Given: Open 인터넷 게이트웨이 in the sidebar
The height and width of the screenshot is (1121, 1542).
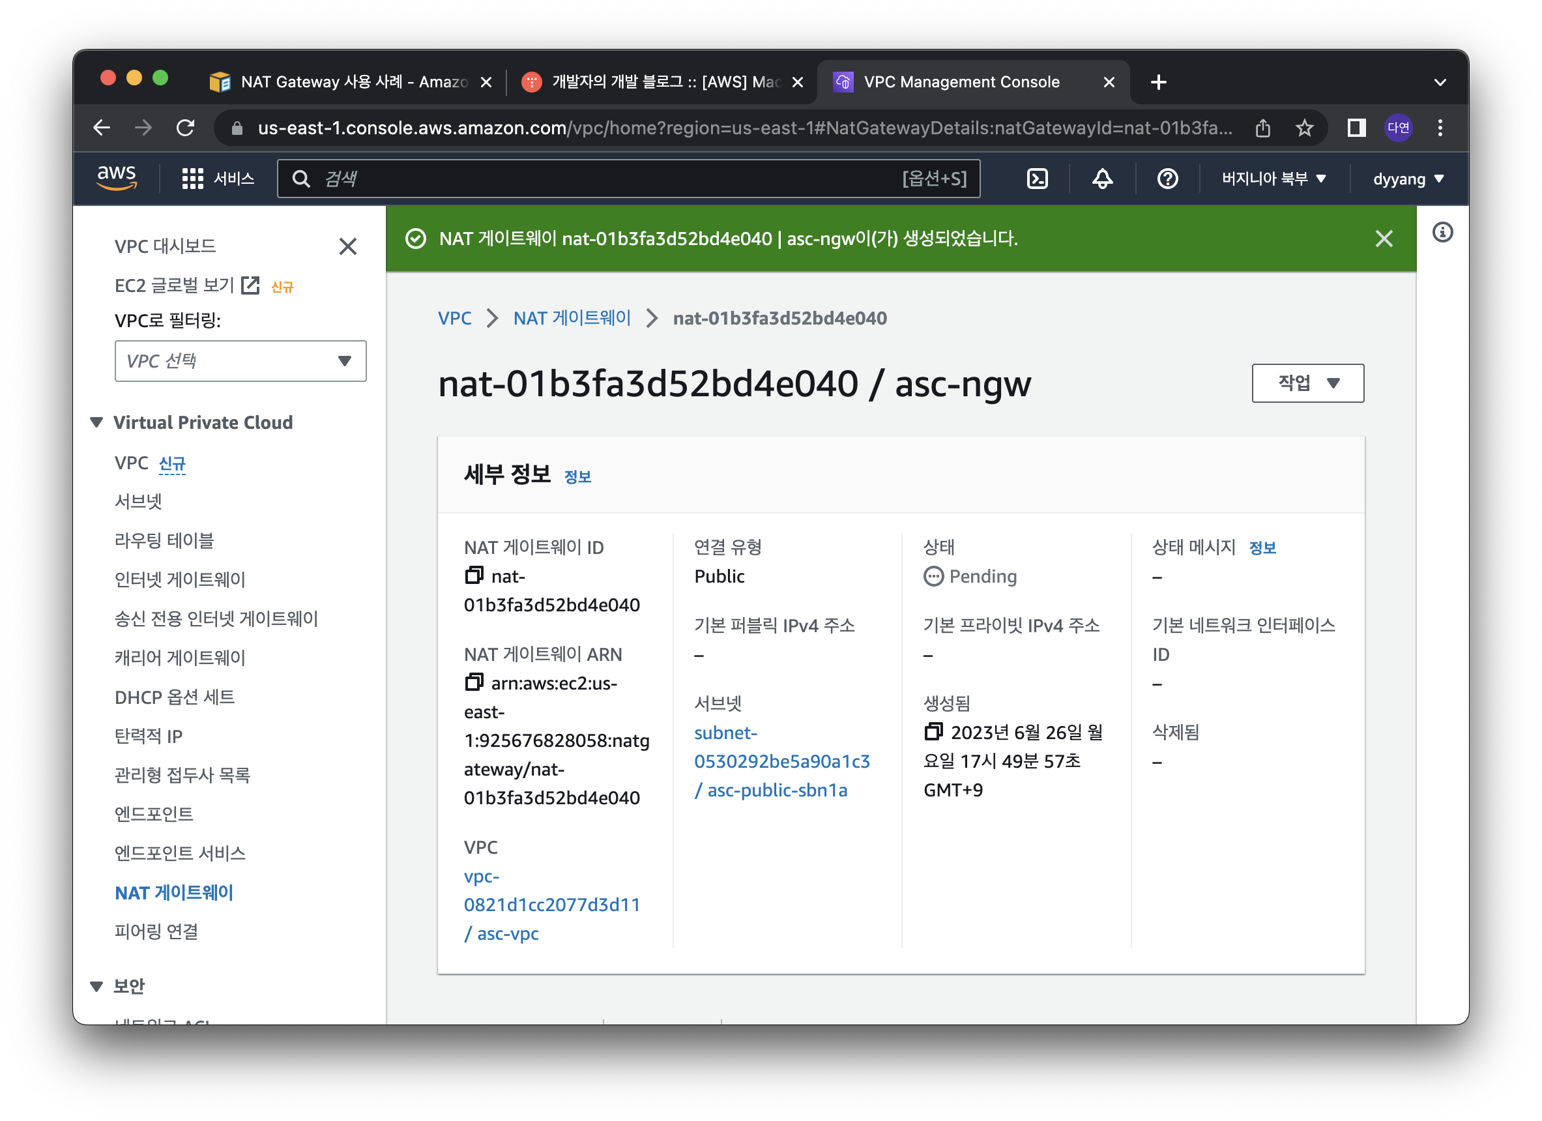Looking at the screenshot, I should (x=179, y=579).
